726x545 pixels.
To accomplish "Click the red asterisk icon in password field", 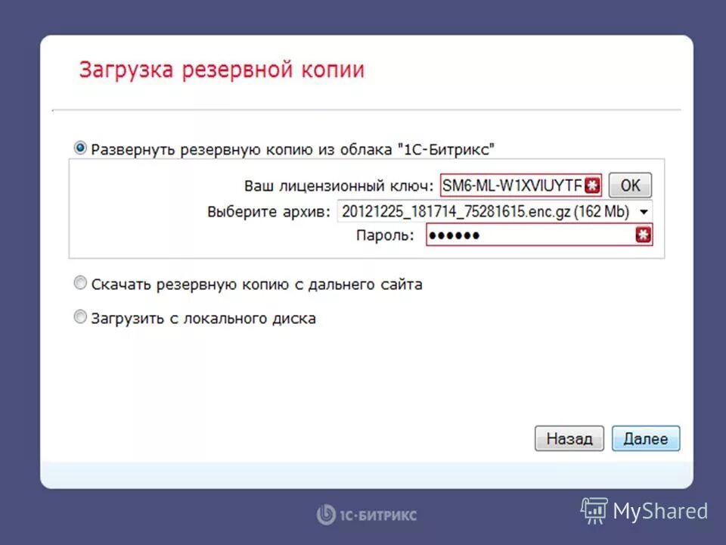I will (x=643, y=235).
